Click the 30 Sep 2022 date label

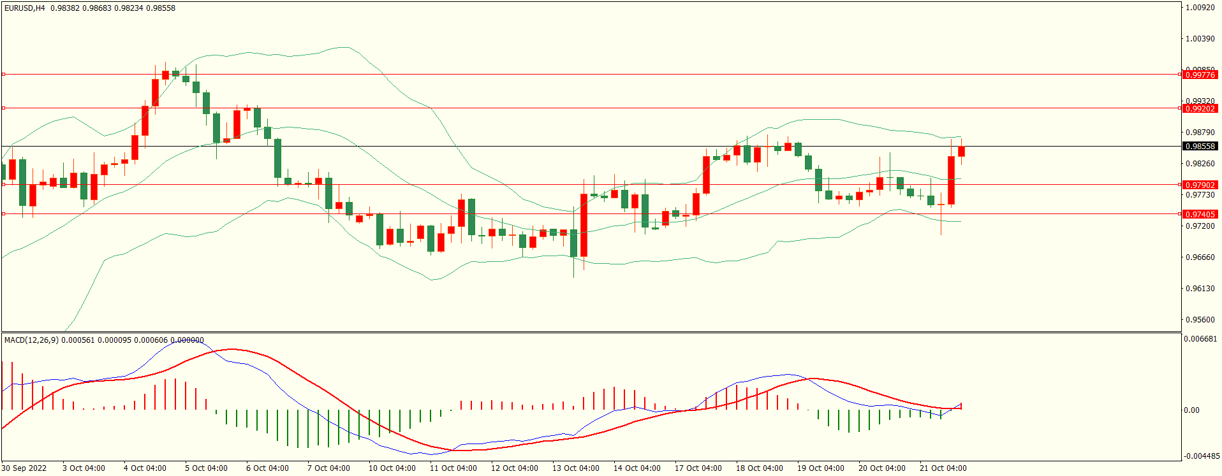click(x=24, y=468)
